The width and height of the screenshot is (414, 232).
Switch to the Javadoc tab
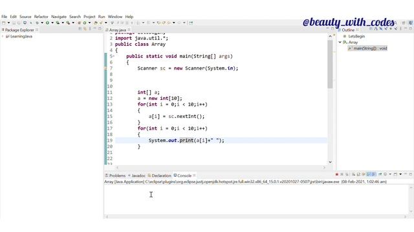pos(136,175)
